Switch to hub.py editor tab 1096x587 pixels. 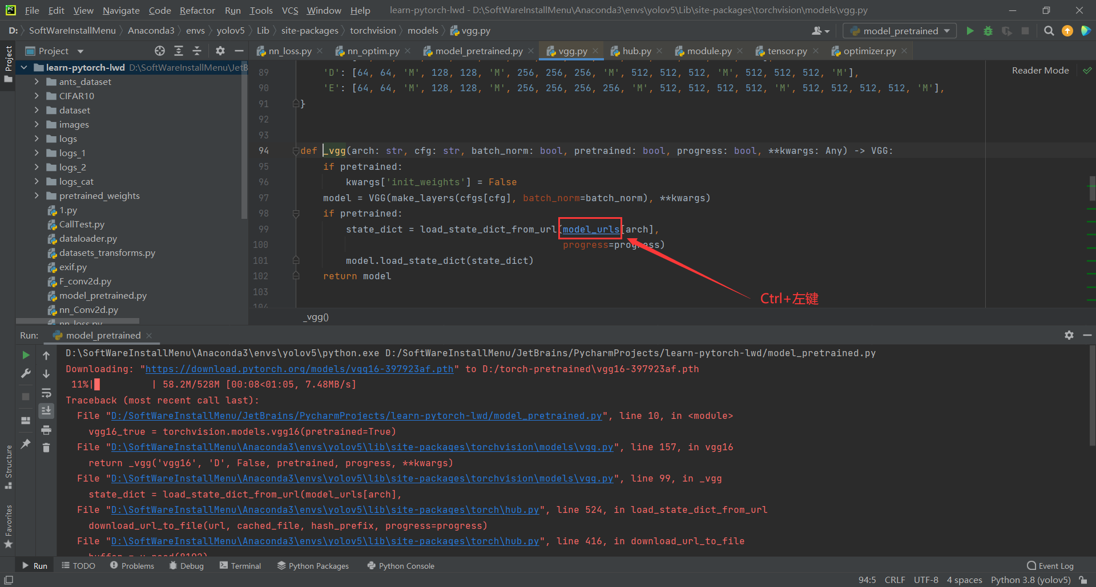tap(636, 51)
